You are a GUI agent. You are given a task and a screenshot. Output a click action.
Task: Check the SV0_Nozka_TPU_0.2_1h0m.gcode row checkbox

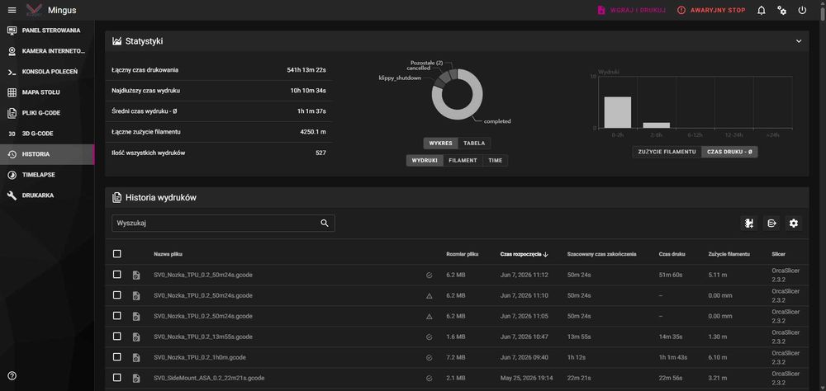click(117, 357)
